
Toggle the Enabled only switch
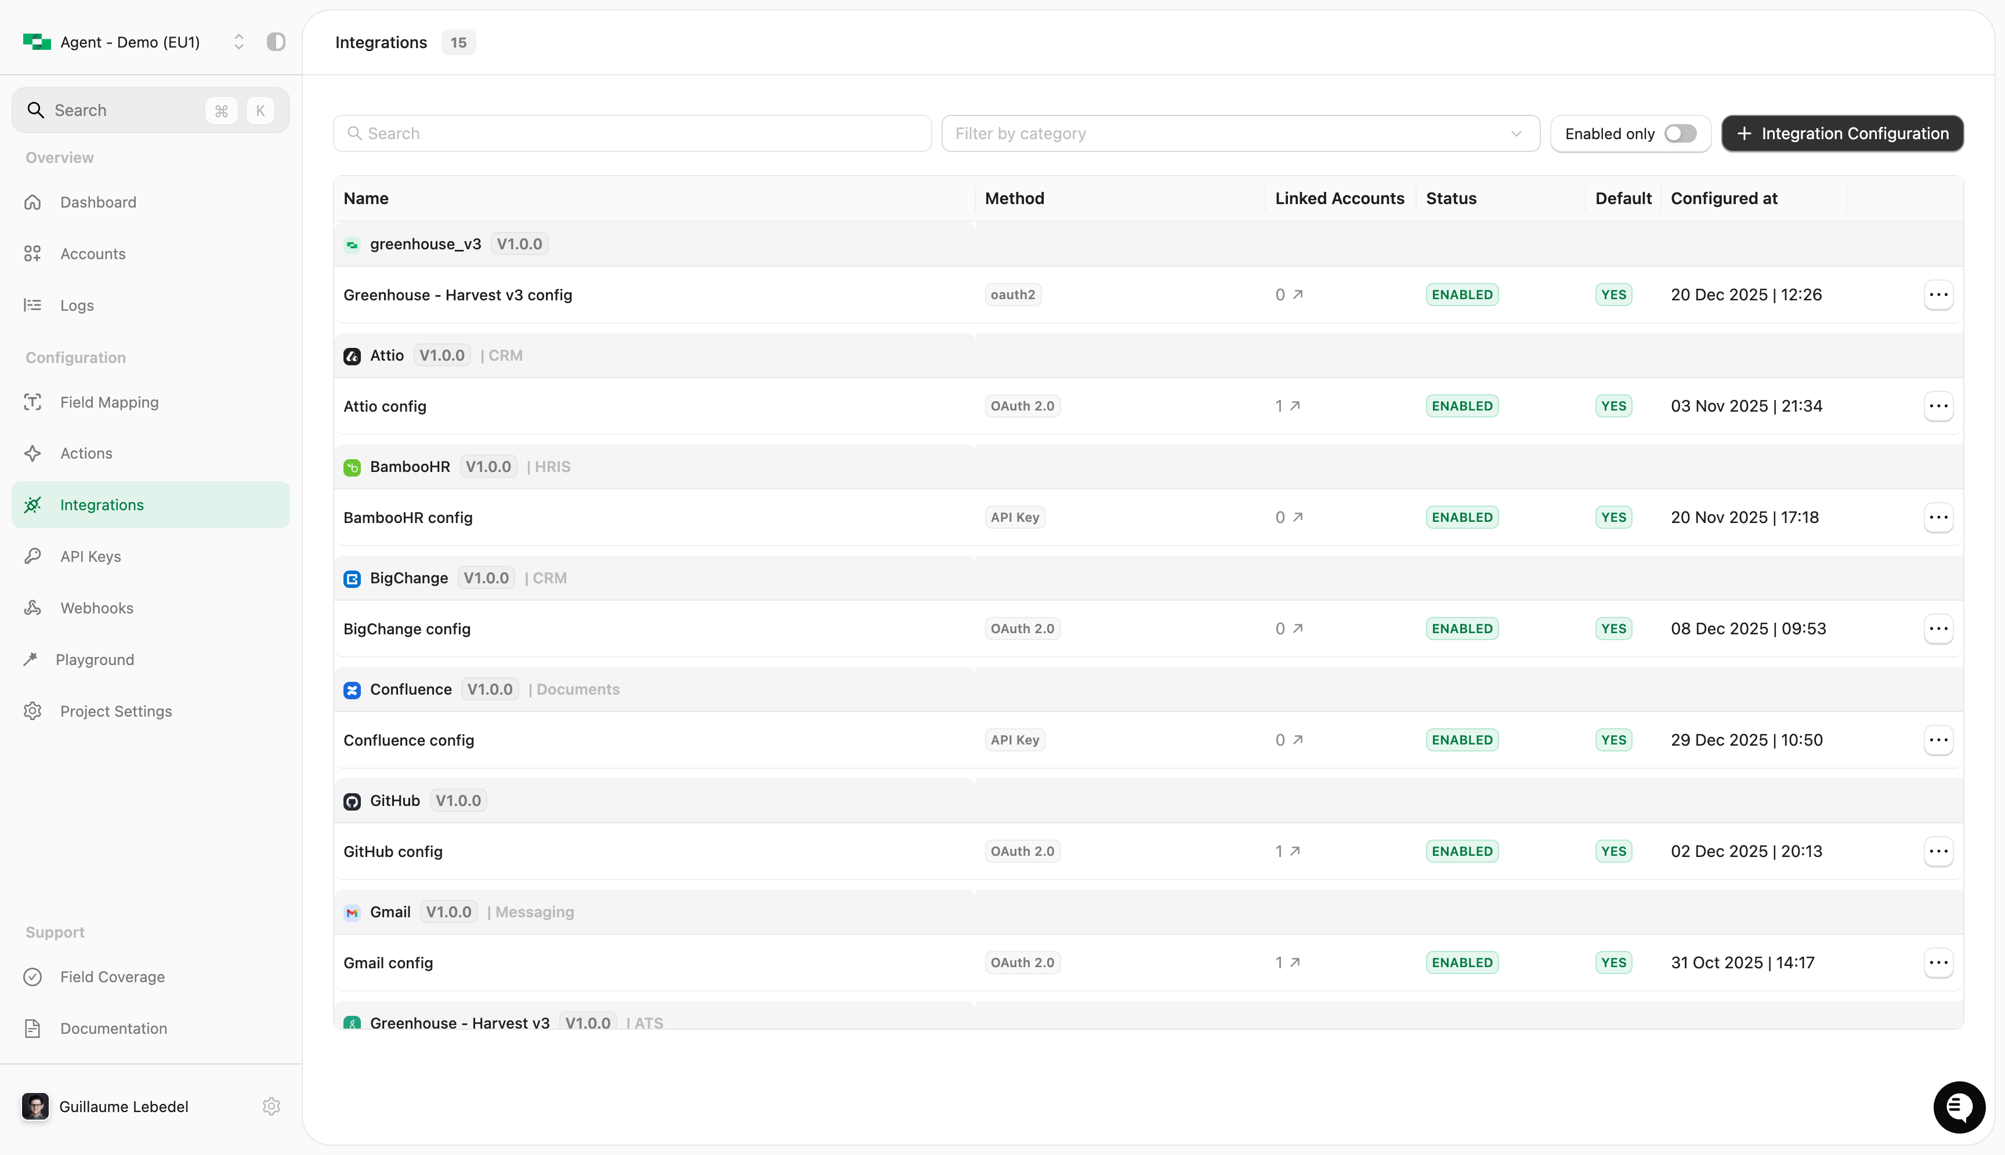tap(1680, 133)
